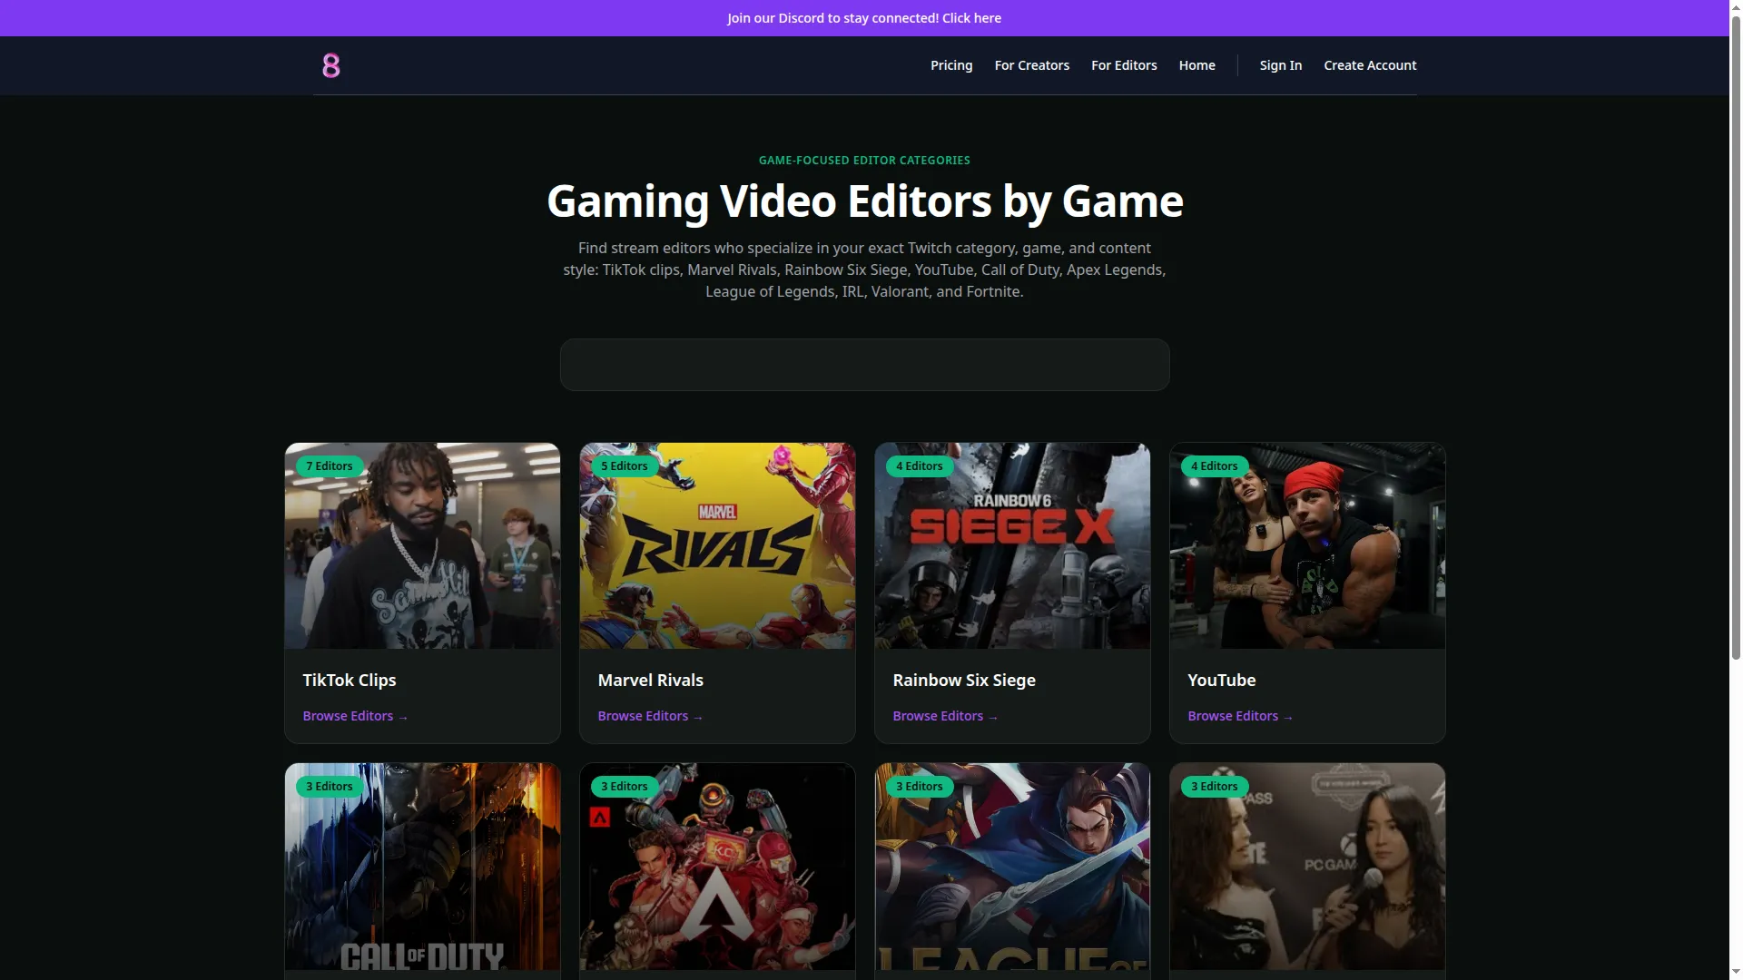1743x980 pixels.
Task: Click the TikTok Clips card title
Action: coord(350,680)
